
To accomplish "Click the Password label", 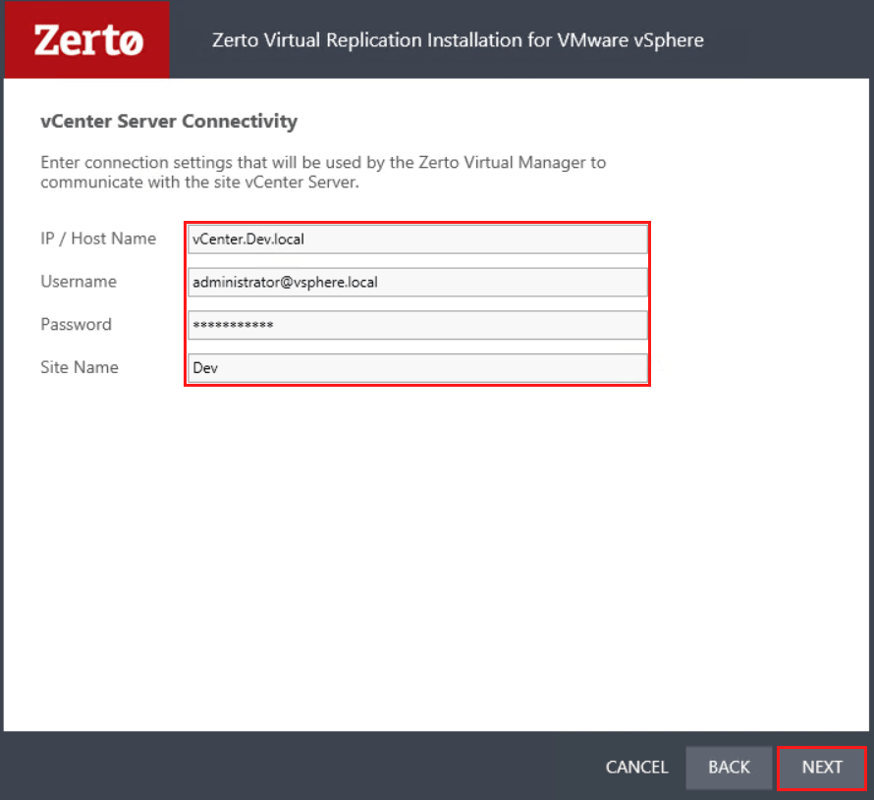I will [x=76, y=324].
